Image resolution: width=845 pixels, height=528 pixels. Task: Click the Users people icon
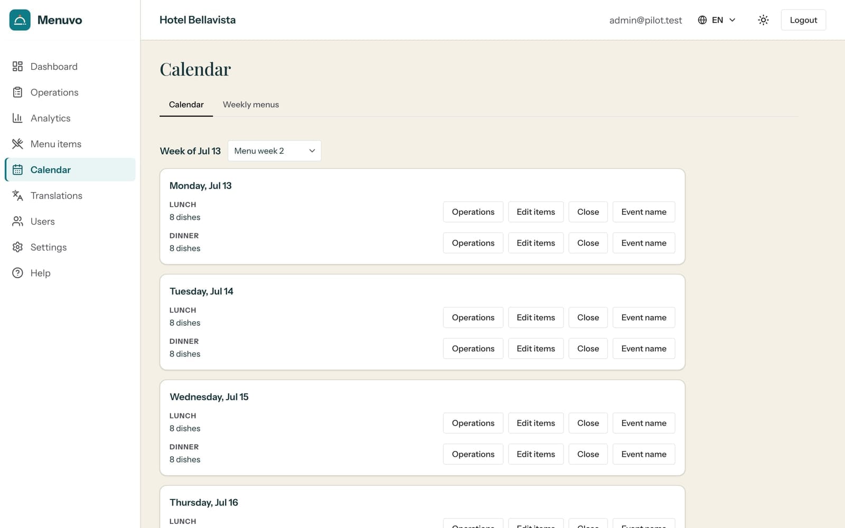coord(17,221)
